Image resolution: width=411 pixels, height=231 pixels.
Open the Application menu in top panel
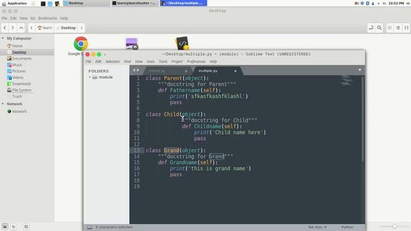click(15, 3)
